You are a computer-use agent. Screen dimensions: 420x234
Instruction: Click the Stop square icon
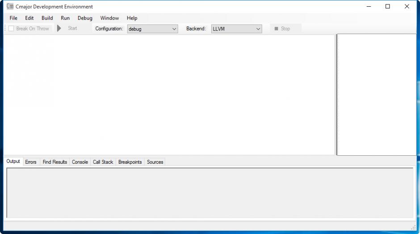click(x=276, y=29)
